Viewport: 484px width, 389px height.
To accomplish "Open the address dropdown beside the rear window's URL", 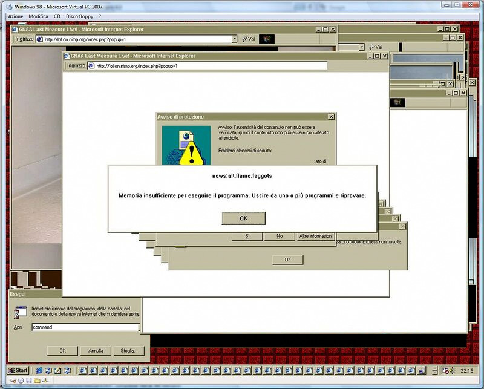I will (235, 39).
